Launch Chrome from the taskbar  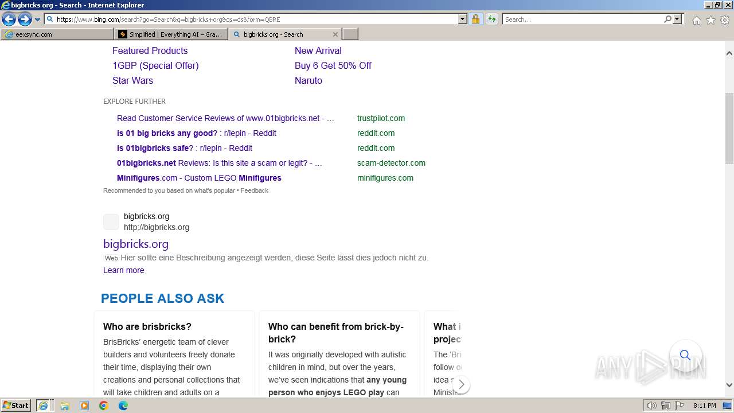pyautogui.click(x=104, y=406)
